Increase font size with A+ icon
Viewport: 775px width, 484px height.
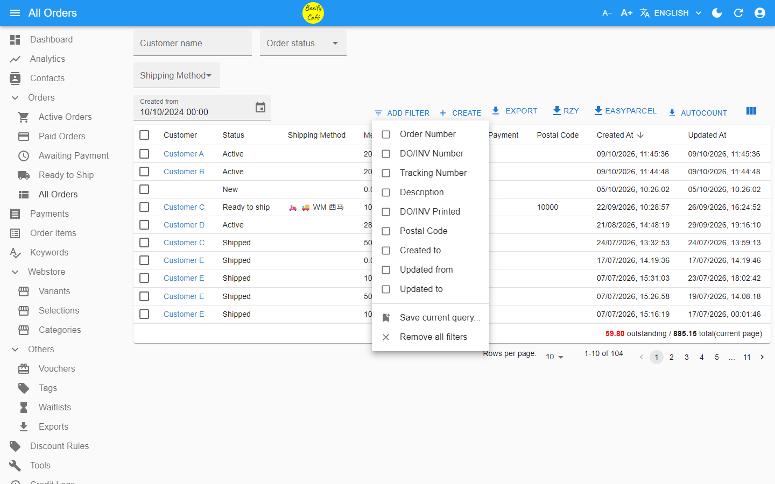626,13
